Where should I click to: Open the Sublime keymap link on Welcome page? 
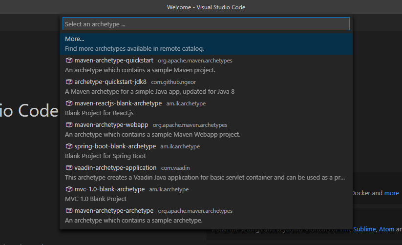(364, 229)
